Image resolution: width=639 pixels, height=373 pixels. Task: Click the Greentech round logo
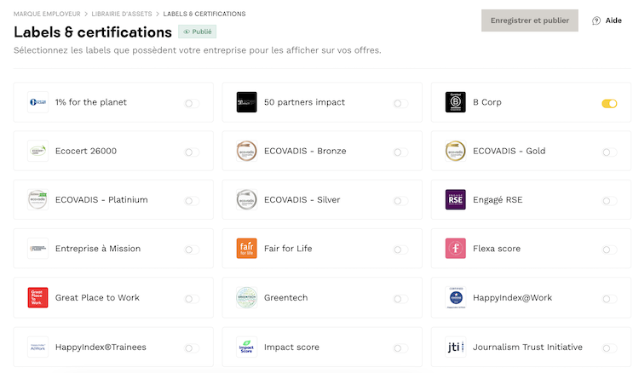point(246,298)
